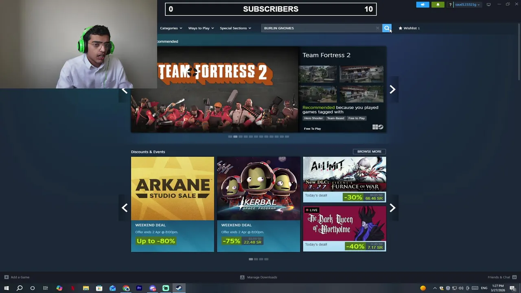Click the -75% Kerbal discount price

(x=243, y=241)
